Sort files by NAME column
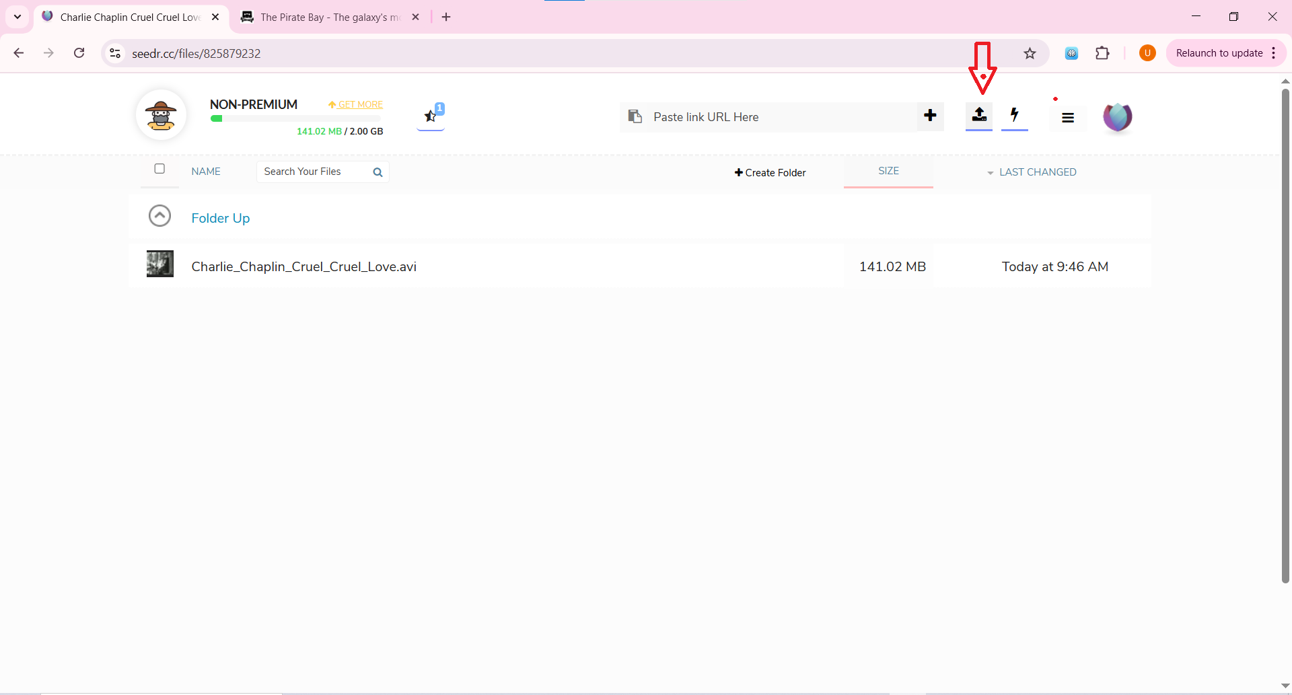1292x695 pixels. pyautogui.click(x=206, y=172)
